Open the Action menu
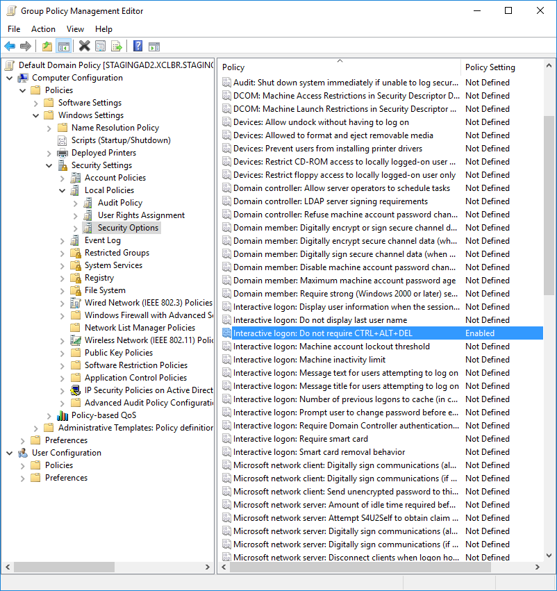Screen dimensions: 557x591 [x=43, y=29]
